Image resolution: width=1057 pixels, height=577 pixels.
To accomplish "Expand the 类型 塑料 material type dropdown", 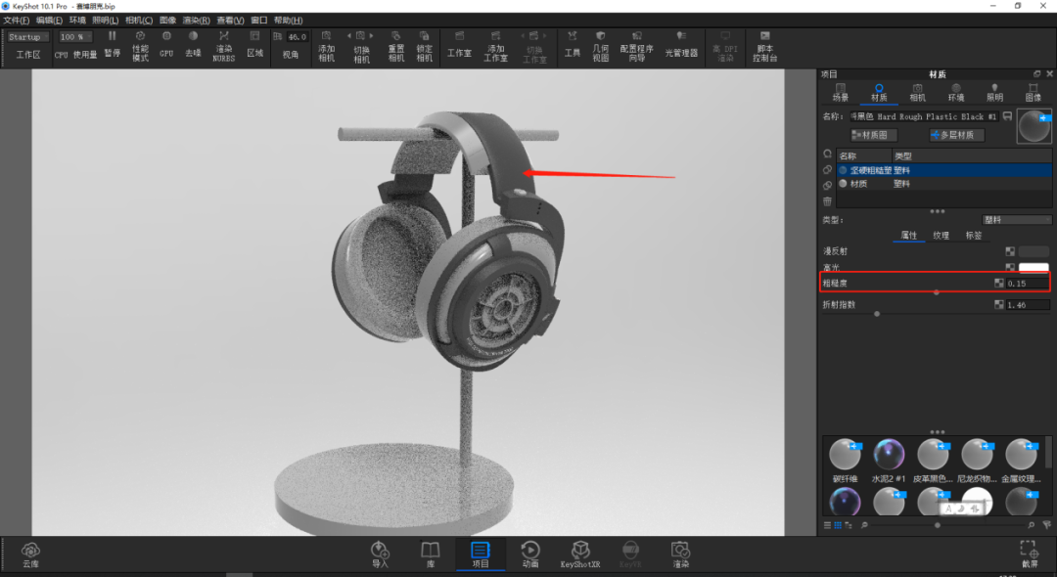I will pos(1016,220).
